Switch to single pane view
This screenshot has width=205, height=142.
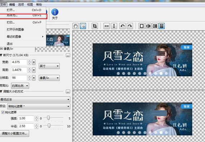[x=142, y=26]
